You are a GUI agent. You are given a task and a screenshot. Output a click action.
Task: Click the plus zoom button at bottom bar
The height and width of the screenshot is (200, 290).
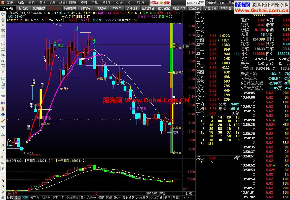point(184,197)
